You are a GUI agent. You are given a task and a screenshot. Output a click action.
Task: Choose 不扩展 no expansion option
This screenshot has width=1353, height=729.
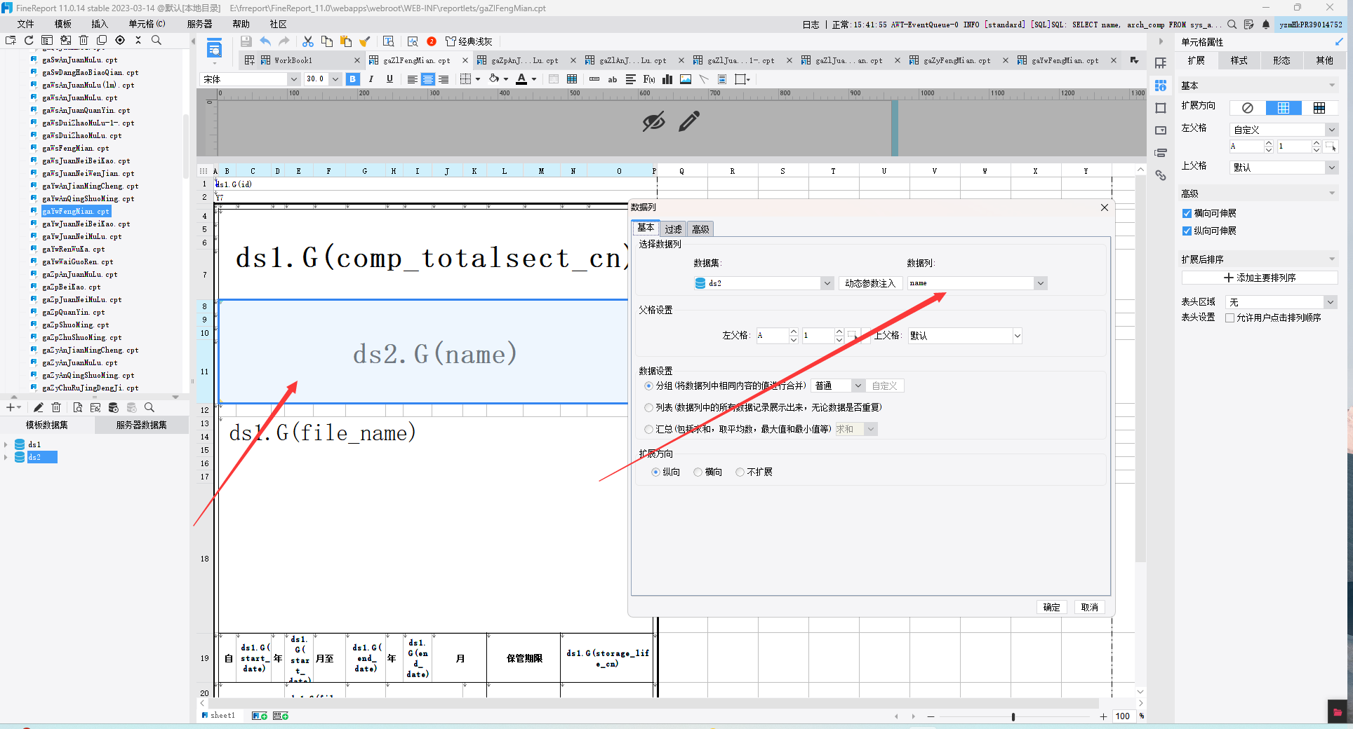(740, 472)
